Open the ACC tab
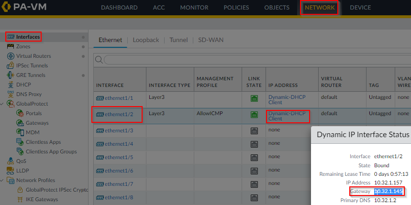The height and width of the screenshot is (205, 411). [159, 8]
